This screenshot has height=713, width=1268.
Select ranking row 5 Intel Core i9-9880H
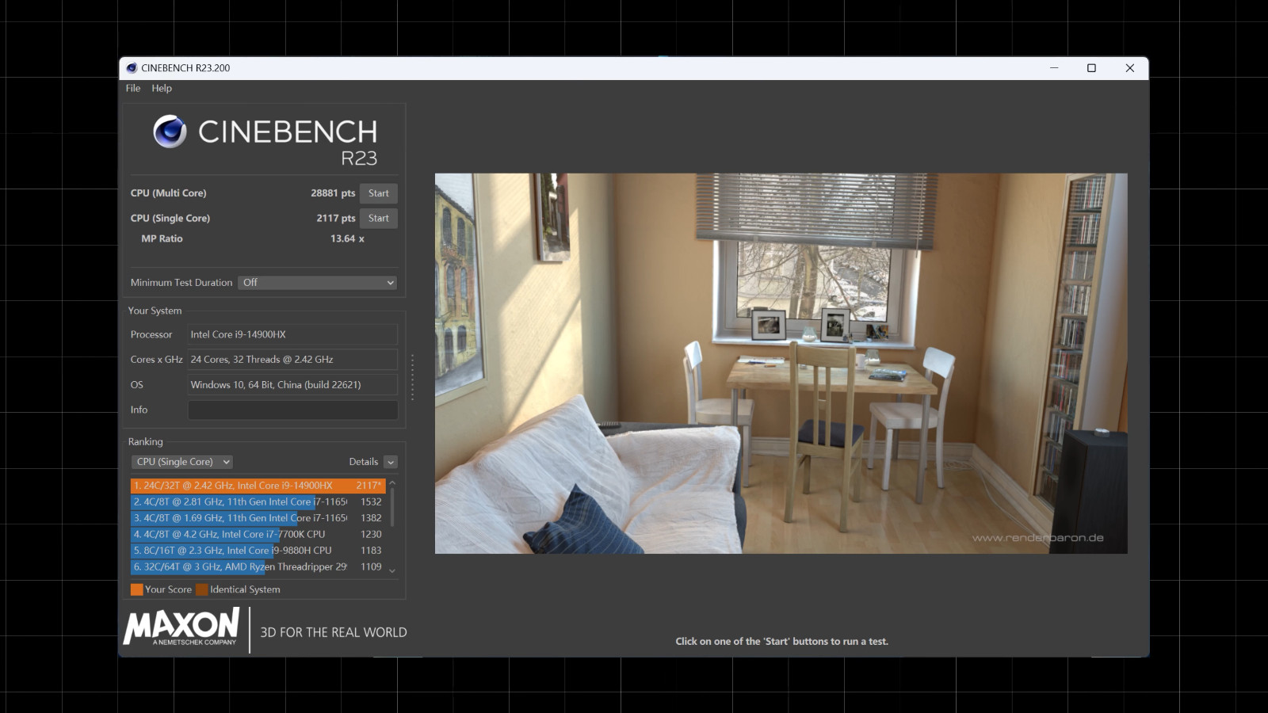[x=258, y=551]
